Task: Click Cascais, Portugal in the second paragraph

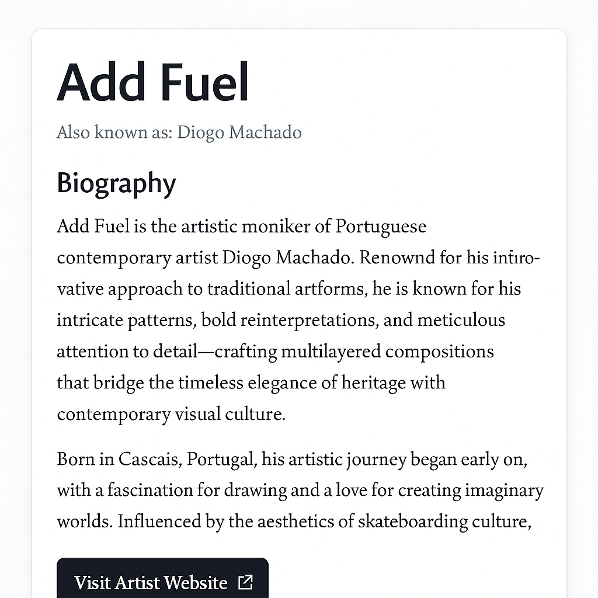Action: 187,459
